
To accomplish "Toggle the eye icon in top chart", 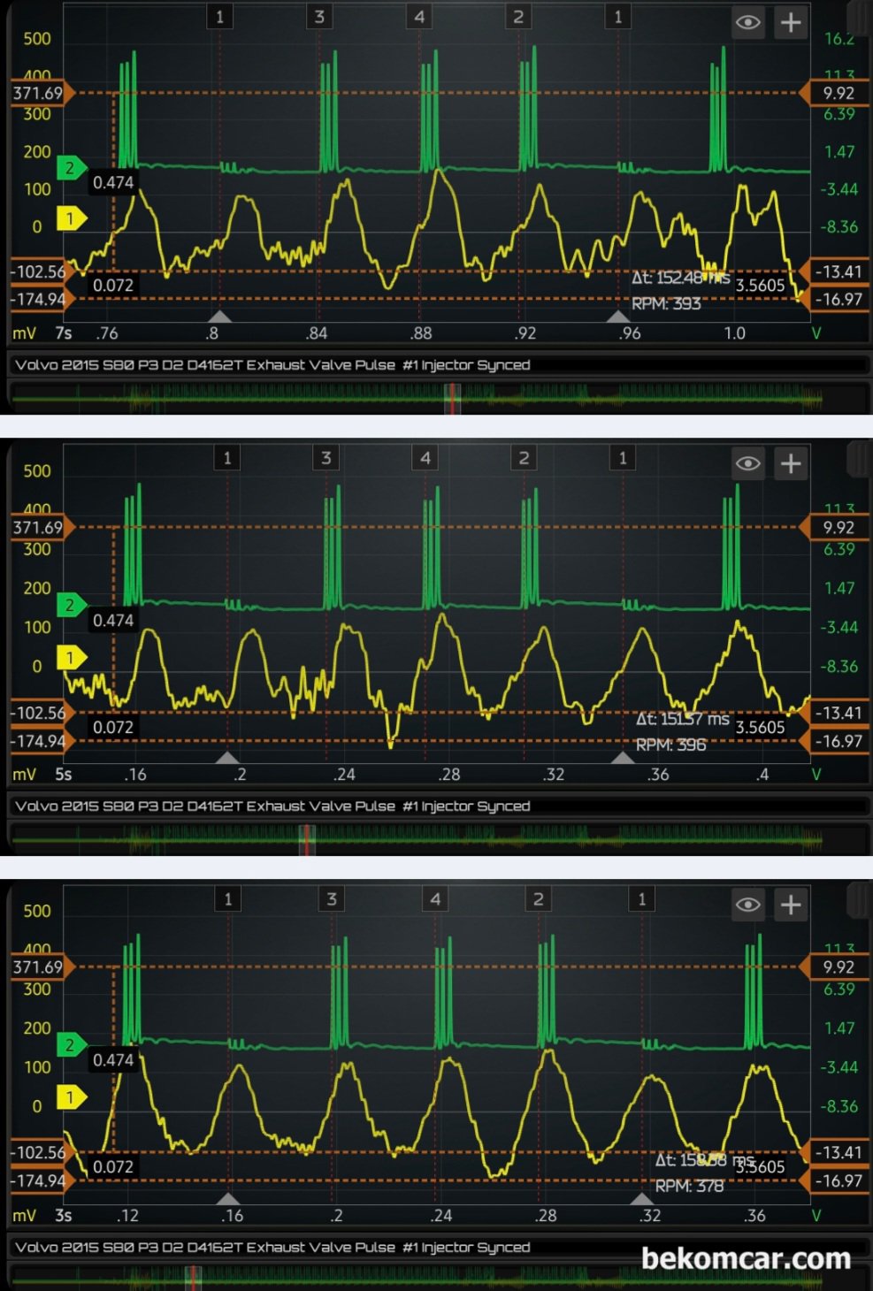I will 748,22.
